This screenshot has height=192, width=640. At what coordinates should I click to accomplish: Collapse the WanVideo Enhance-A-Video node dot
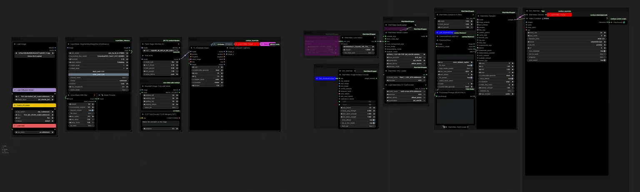[437, 15]
